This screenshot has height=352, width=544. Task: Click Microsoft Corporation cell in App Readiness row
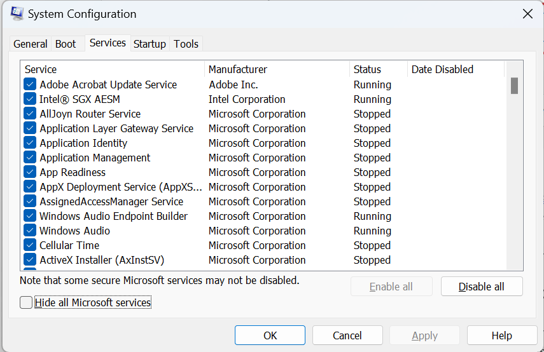click(257, 172)
